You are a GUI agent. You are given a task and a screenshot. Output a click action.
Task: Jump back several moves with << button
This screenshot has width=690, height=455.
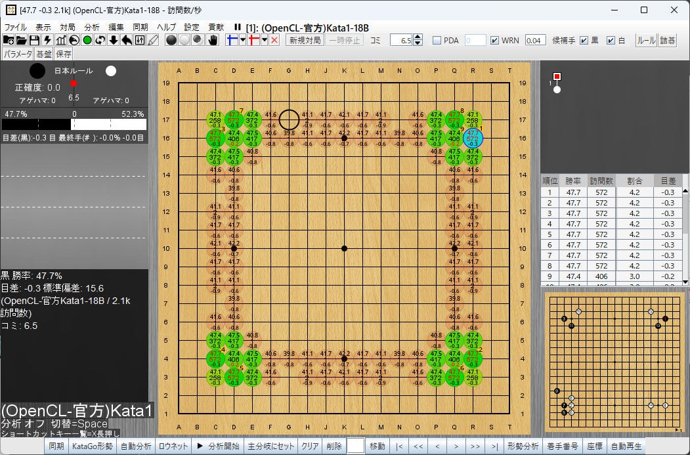click(x=418, y=446)
